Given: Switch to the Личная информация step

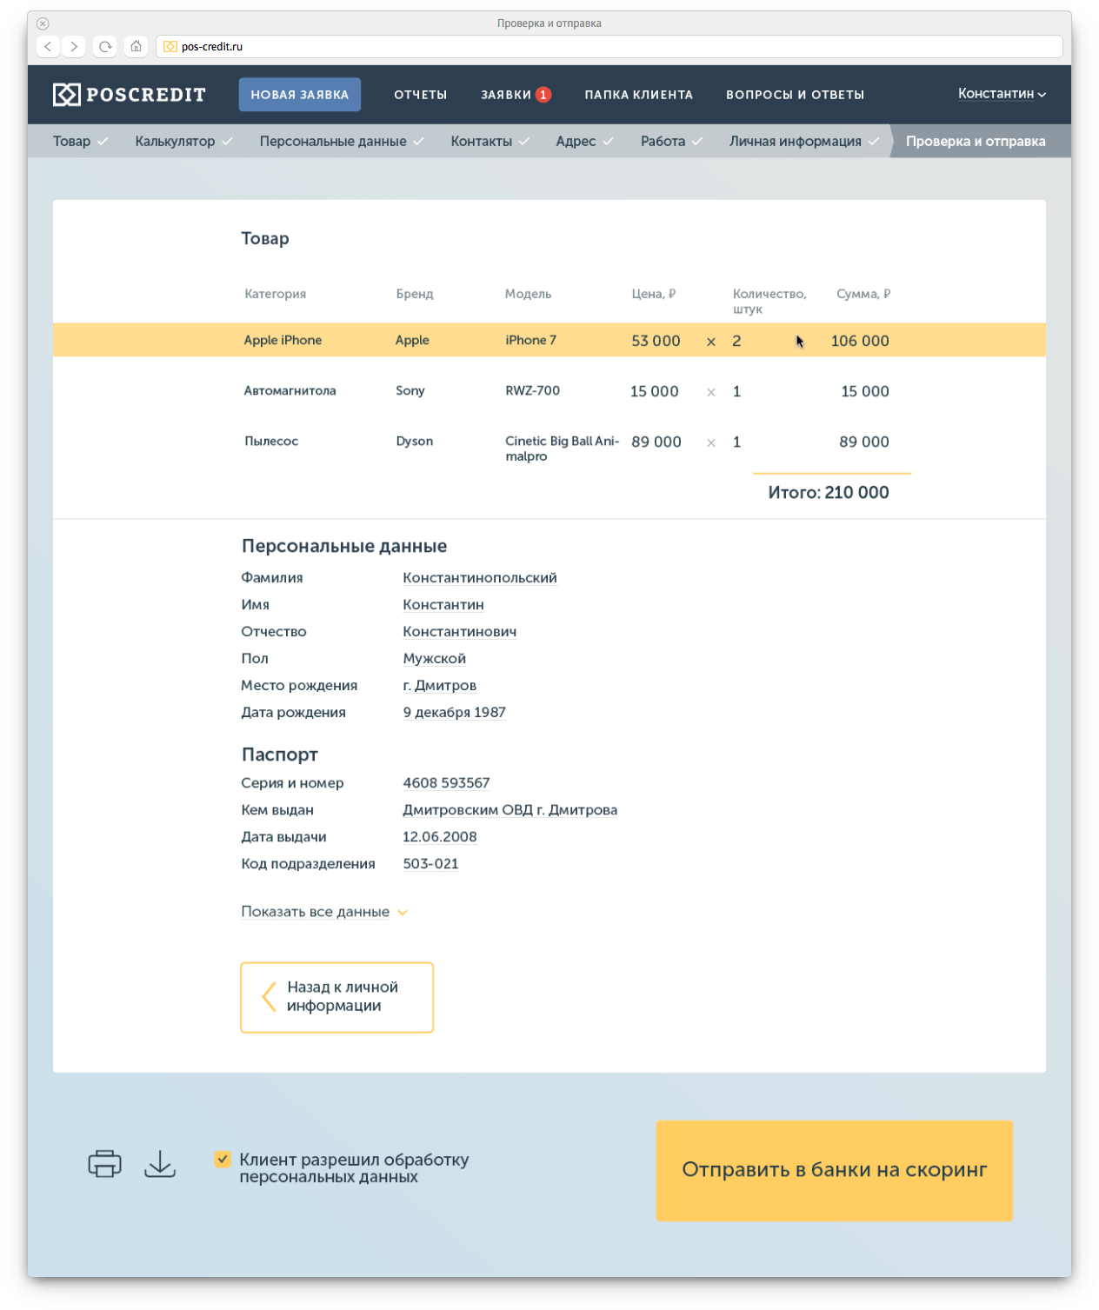Looking at the screenshot, I should 795,141.
